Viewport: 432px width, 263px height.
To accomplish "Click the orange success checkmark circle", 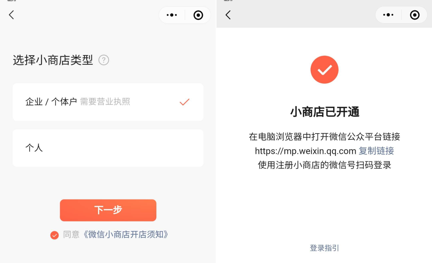I will 324,70.
